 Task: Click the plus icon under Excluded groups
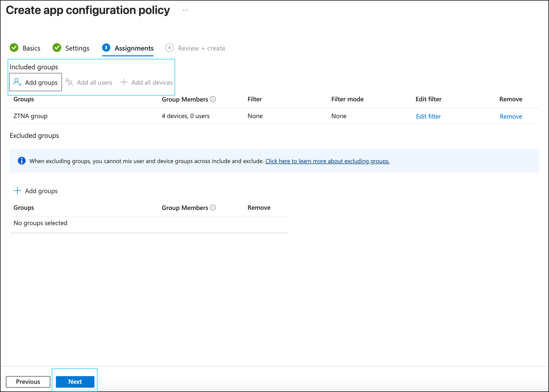tap(17, 191)
